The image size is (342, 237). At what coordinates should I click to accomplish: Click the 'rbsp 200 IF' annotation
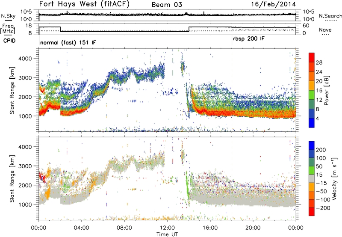[x=249, y=39]
